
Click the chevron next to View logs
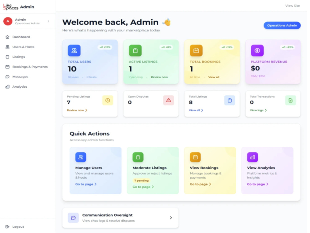click(x=266, y=110)
